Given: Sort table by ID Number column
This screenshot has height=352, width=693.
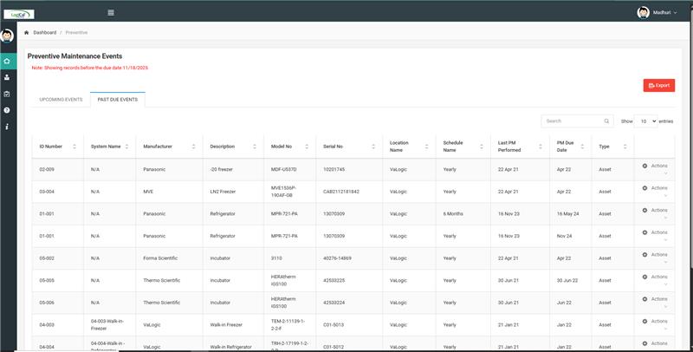Looking at the screenshot, I should 57,147.
